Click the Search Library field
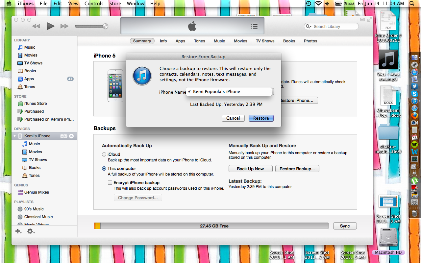The image size is (421, 263). [x=332, y=26]
